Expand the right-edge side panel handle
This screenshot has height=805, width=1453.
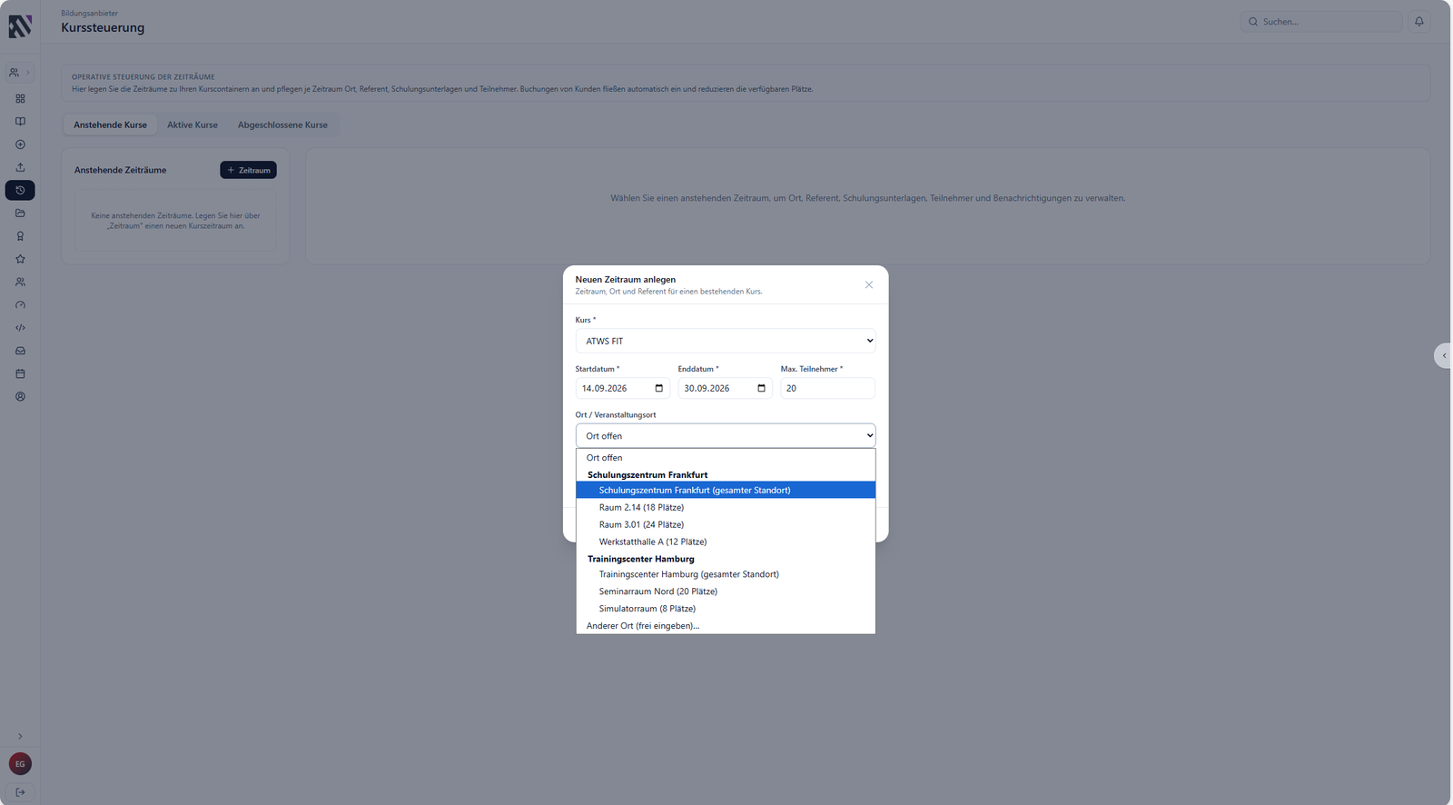(x=1443, y=355)
